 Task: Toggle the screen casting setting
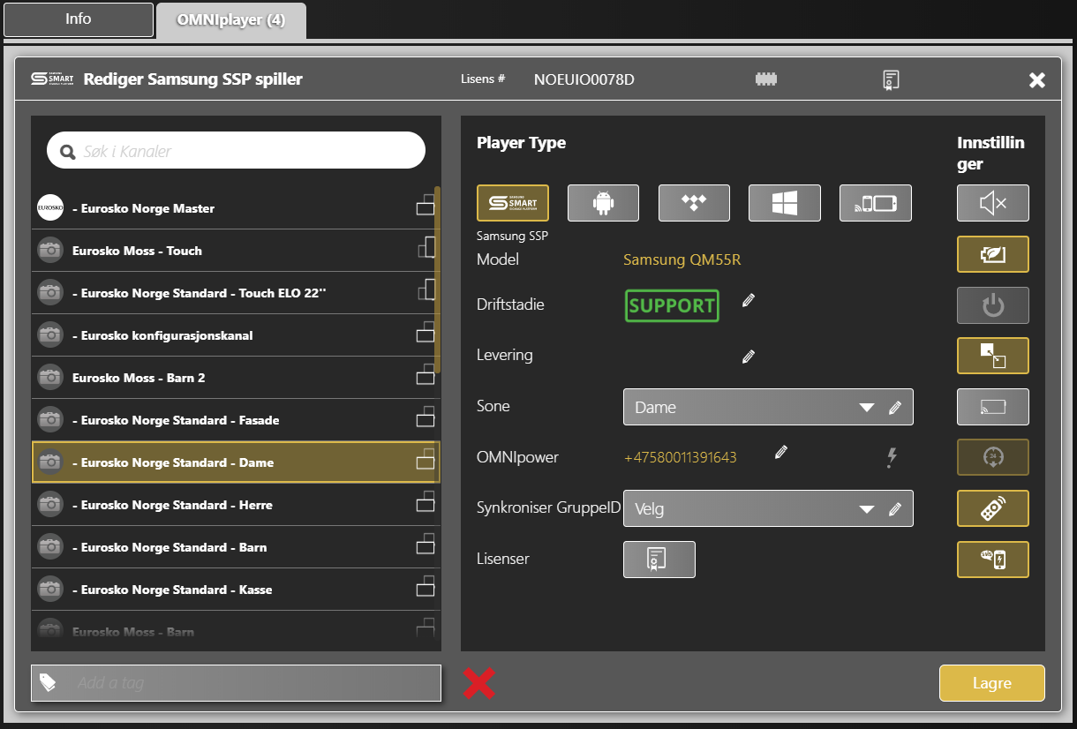(993, 407)
